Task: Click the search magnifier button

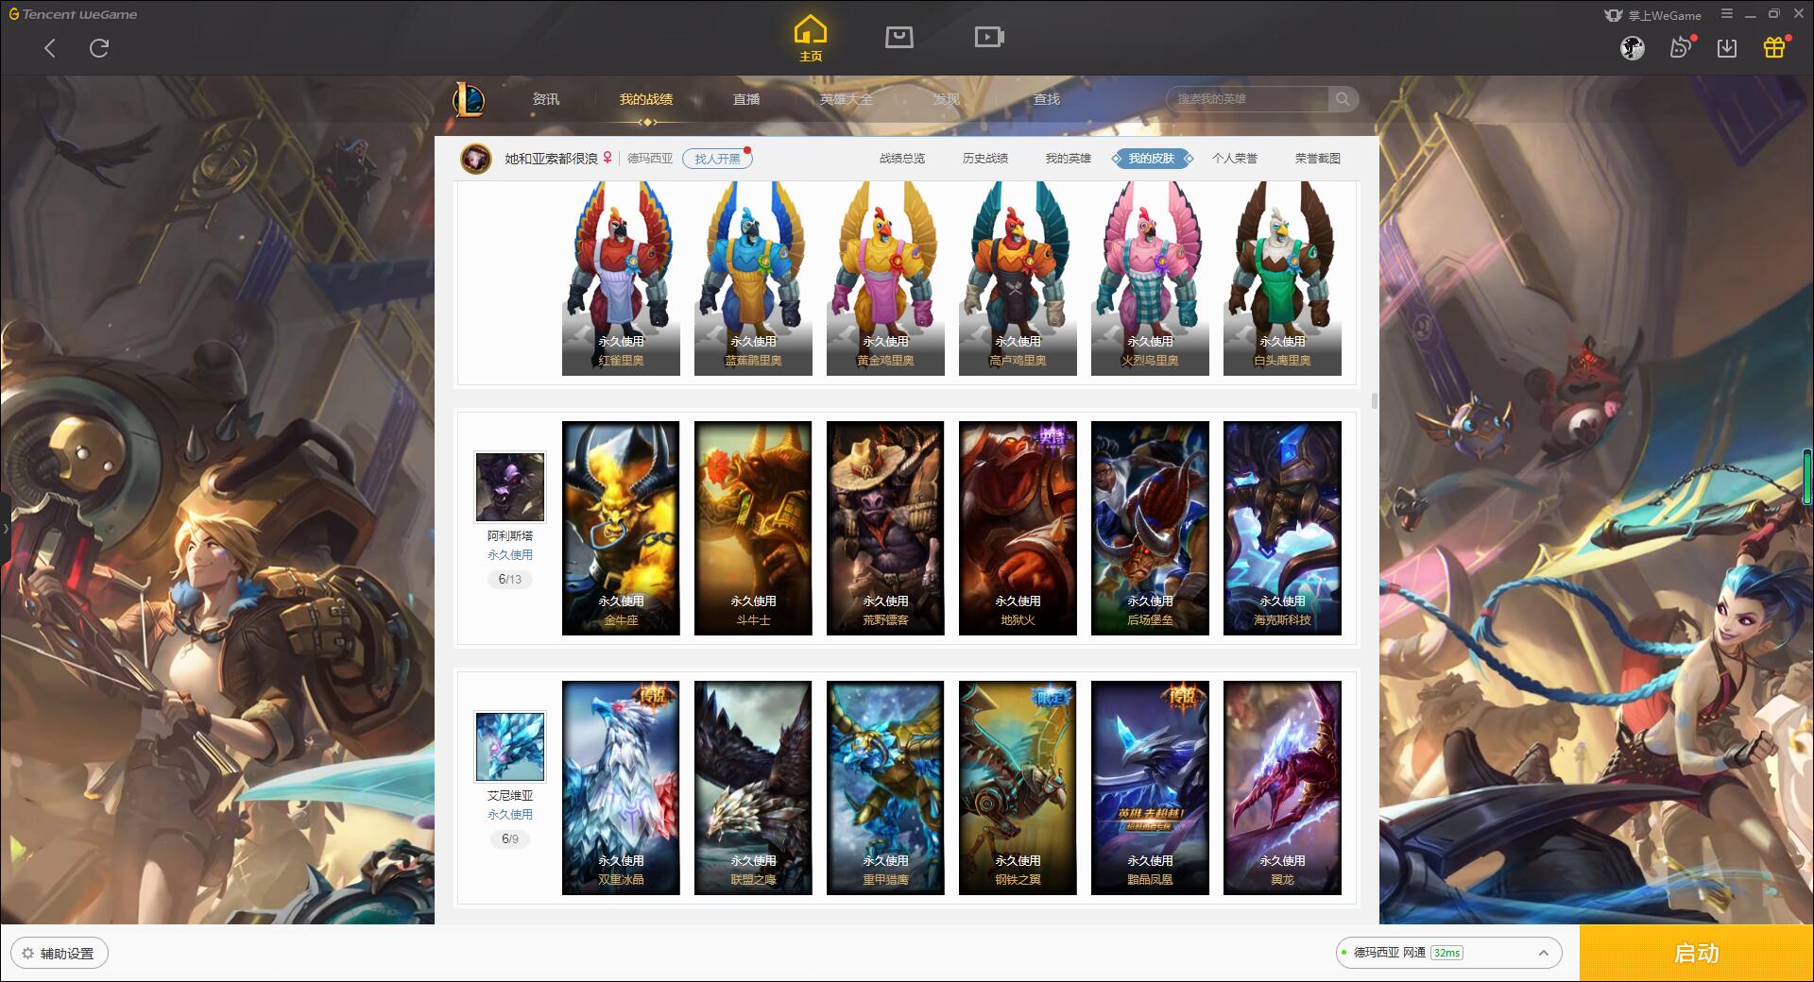Action: (1343, 99)
